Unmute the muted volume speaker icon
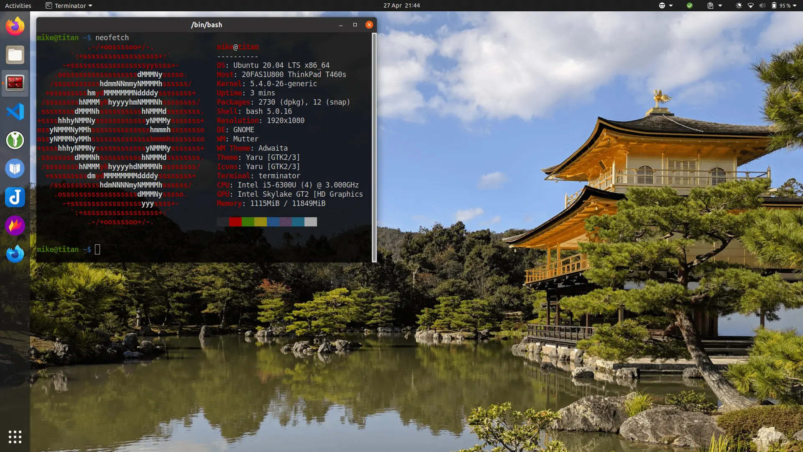Image resolution: width=803 pixels, height=452 pixels. [762, 5]
